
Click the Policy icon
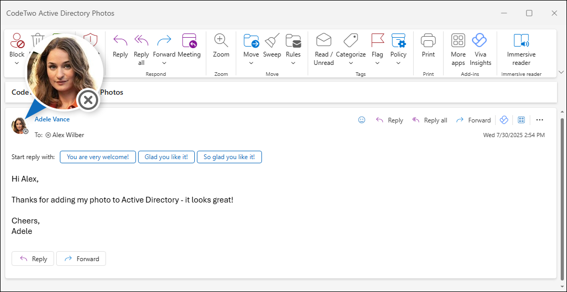(x=398, y=40)
